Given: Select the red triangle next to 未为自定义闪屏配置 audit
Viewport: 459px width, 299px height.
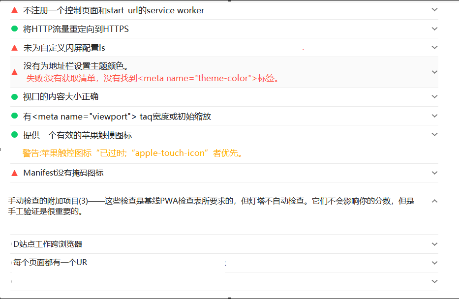Looking at the screenshot, I should [14, 47].
